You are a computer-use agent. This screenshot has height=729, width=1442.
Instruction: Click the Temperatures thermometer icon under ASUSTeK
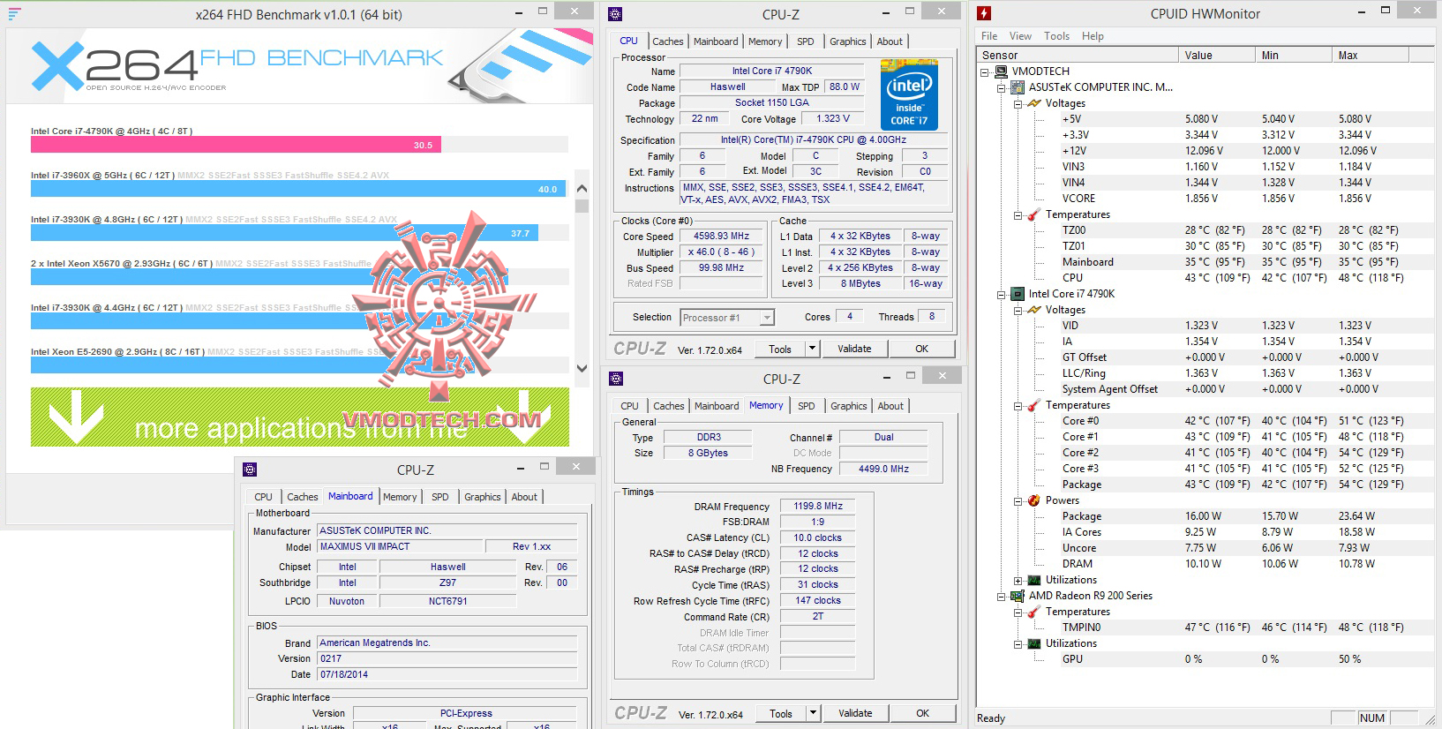click(x=1035, y=214)
